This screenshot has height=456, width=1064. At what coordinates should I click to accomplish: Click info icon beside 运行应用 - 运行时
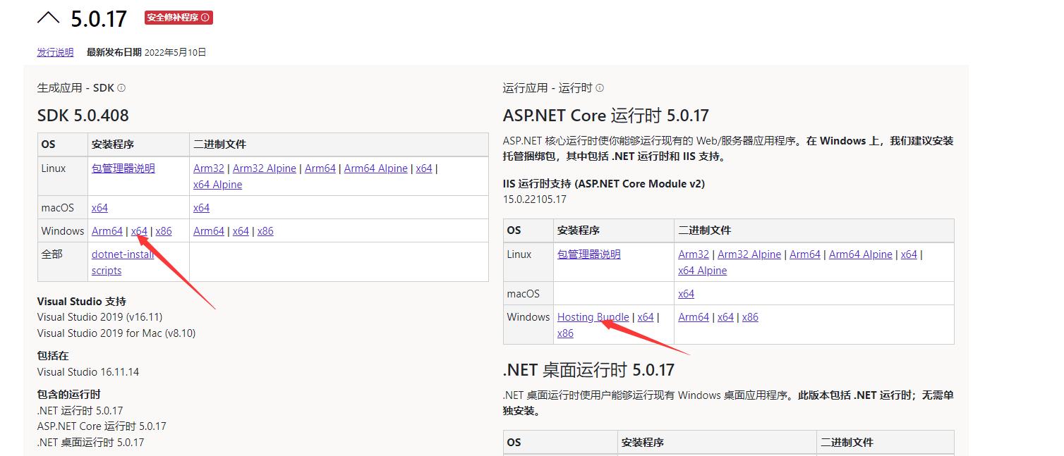[600, 88]
